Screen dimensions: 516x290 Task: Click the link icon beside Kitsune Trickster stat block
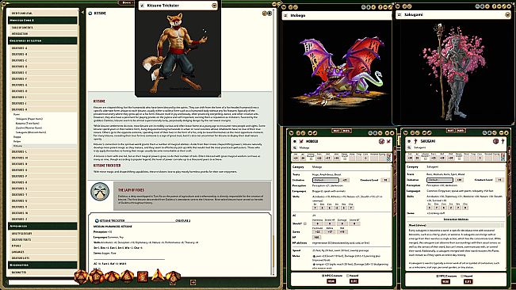pos(97,220)
